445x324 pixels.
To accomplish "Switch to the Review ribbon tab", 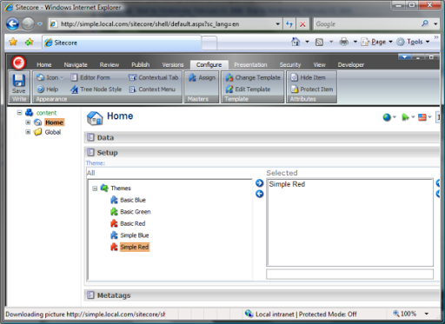I will point(110,65).
